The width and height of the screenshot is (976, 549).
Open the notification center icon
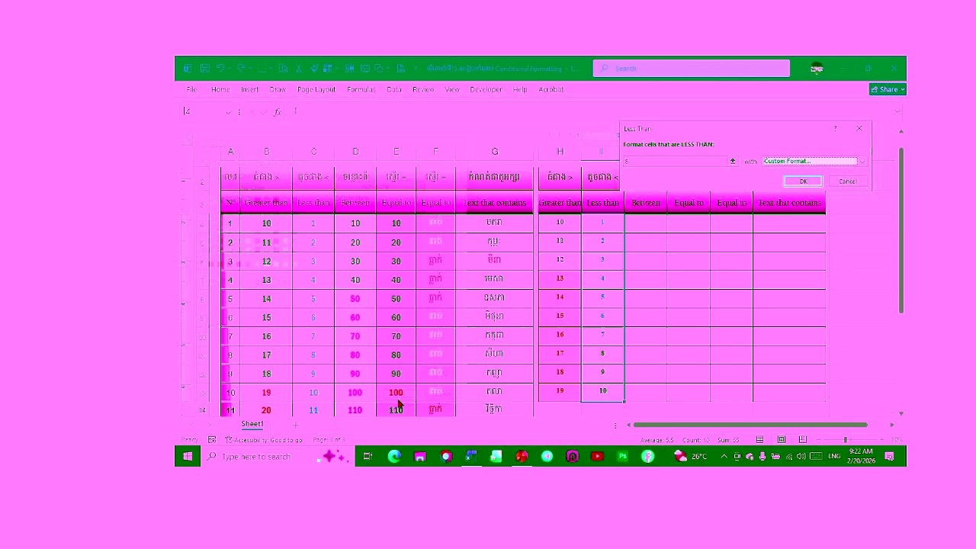click(x=889, y=457)
